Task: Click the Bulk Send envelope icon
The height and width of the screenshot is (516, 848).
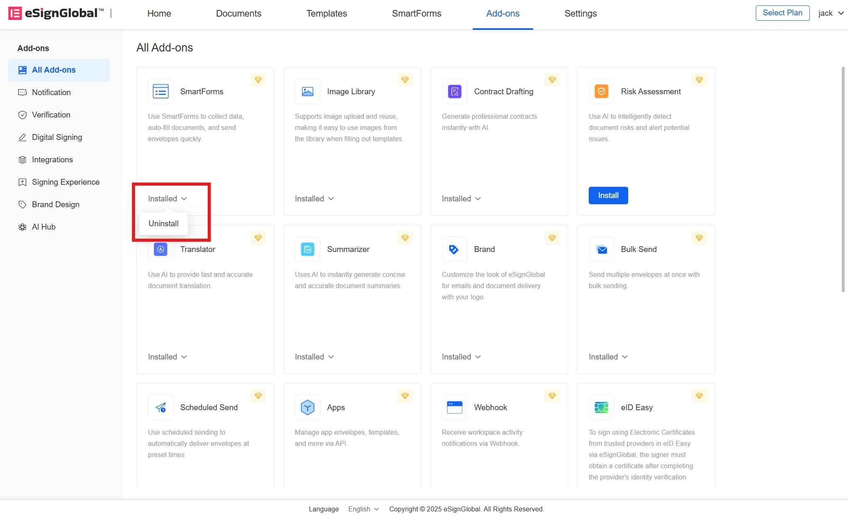Action: 601,249
